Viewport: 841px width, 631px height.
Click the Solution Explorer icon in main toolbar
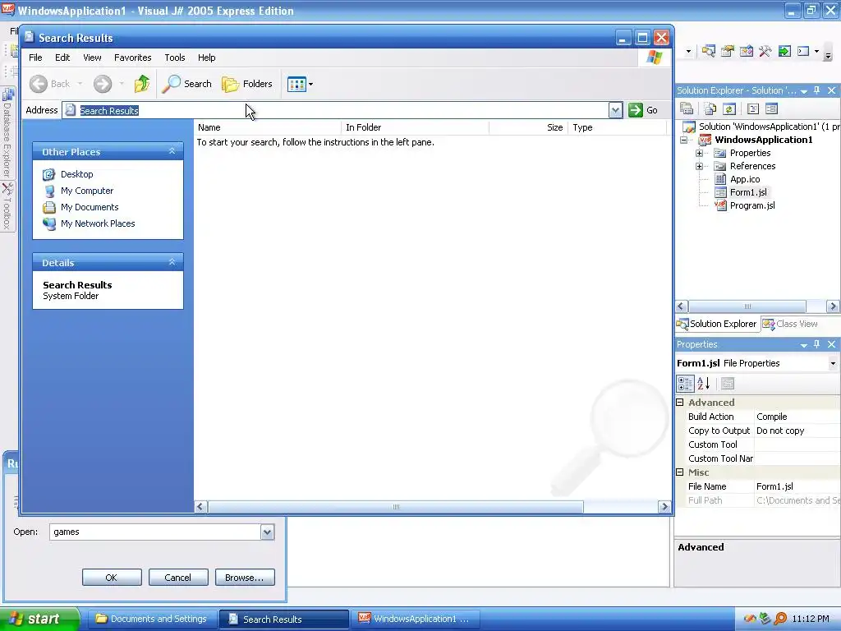coord(709,51)
